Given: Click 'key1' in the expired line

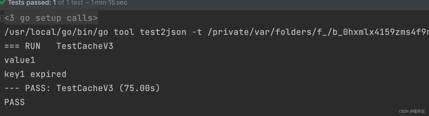Looking at the screenshot, I should (14, 74).
